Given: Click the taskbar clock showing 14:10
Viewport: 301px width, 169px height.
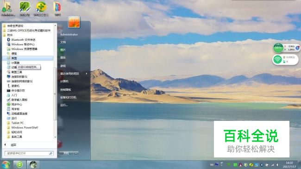Looking at the screenshot, I should click(289, 165).
